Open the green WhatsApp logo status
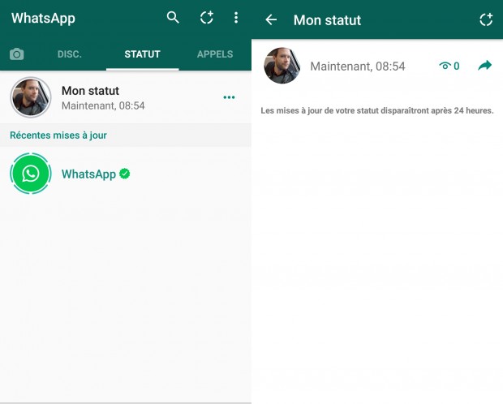 (31, 174)
